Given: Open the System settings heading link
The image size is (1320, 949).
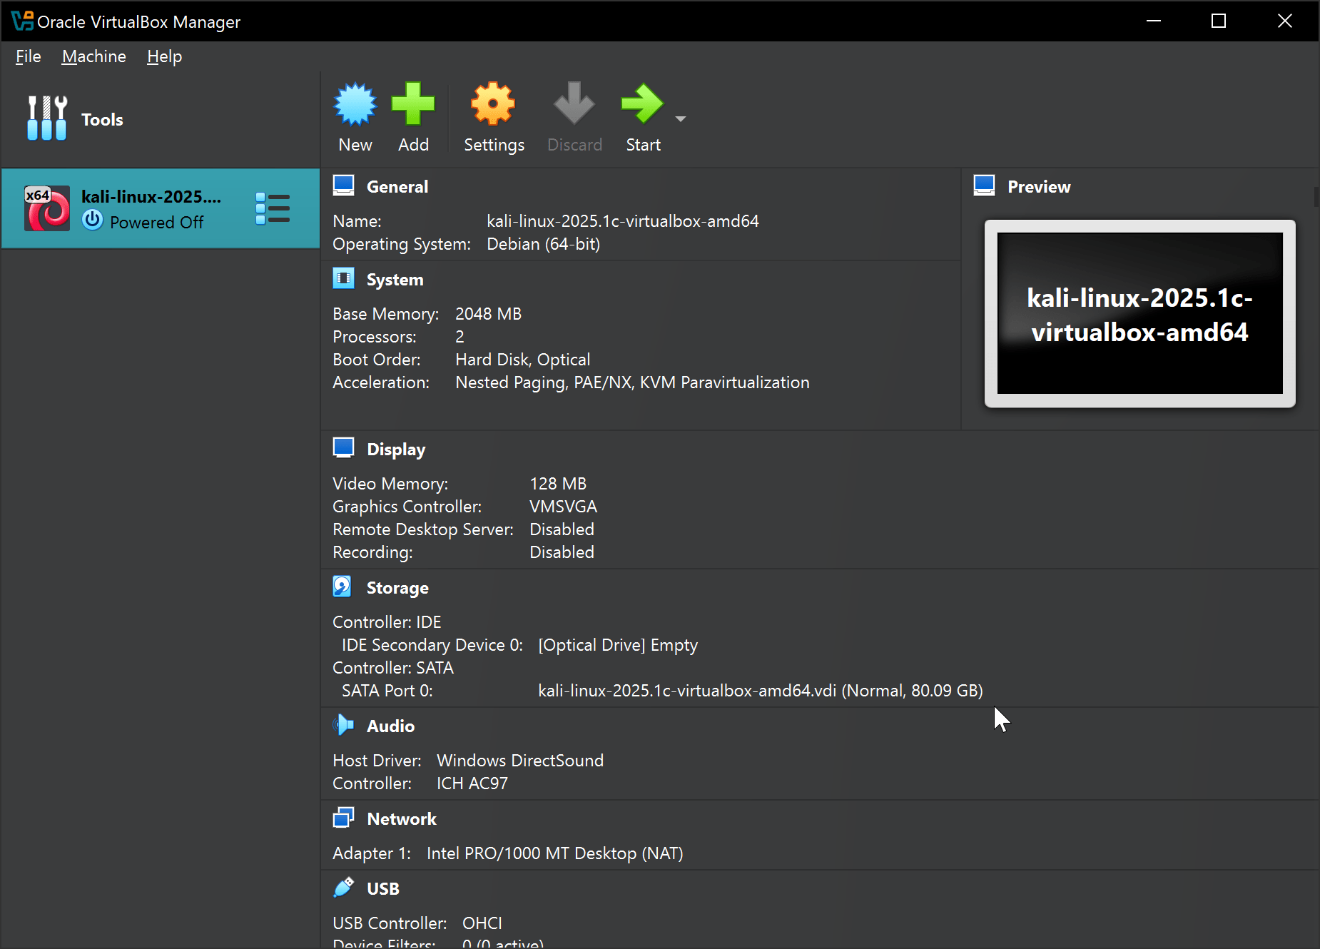Looking at the screenshot, I should coord(395,280).
